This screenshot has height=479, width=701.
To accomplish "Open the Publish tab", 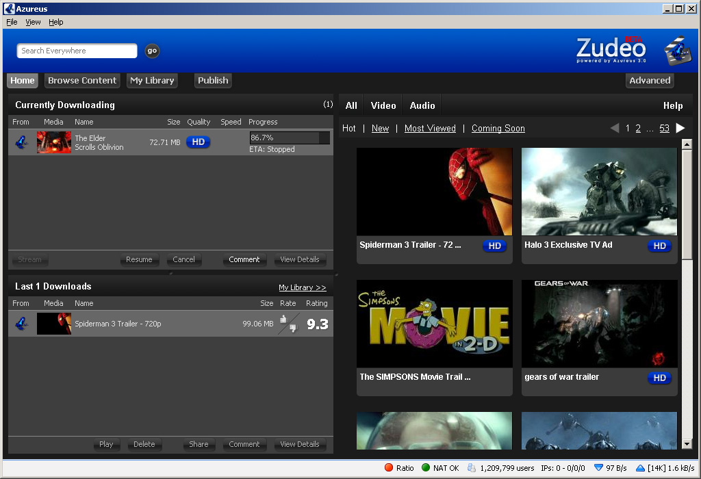I will pos(213,81).
